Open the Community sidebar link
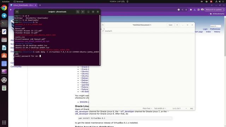Image resolution: width=226 pixels, height=127 pixels. coord(16,67)
